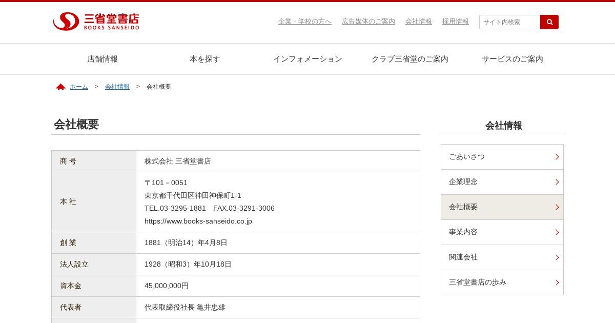Click the 法人設立 row header
This screenshot has height=323, width=615.
pos(94,264)
